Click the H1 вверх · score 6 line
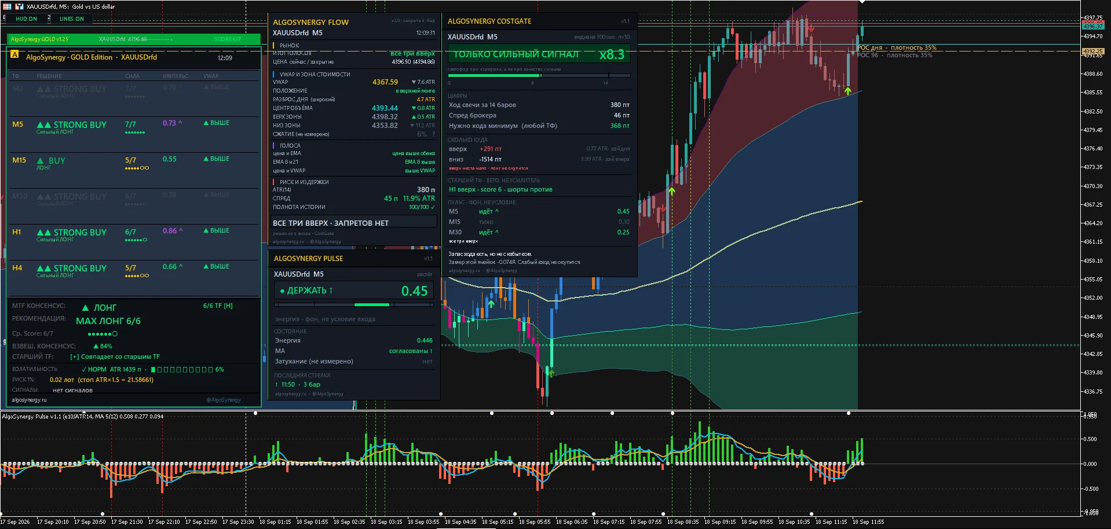 pyautogui.click(x=501, y=189)
